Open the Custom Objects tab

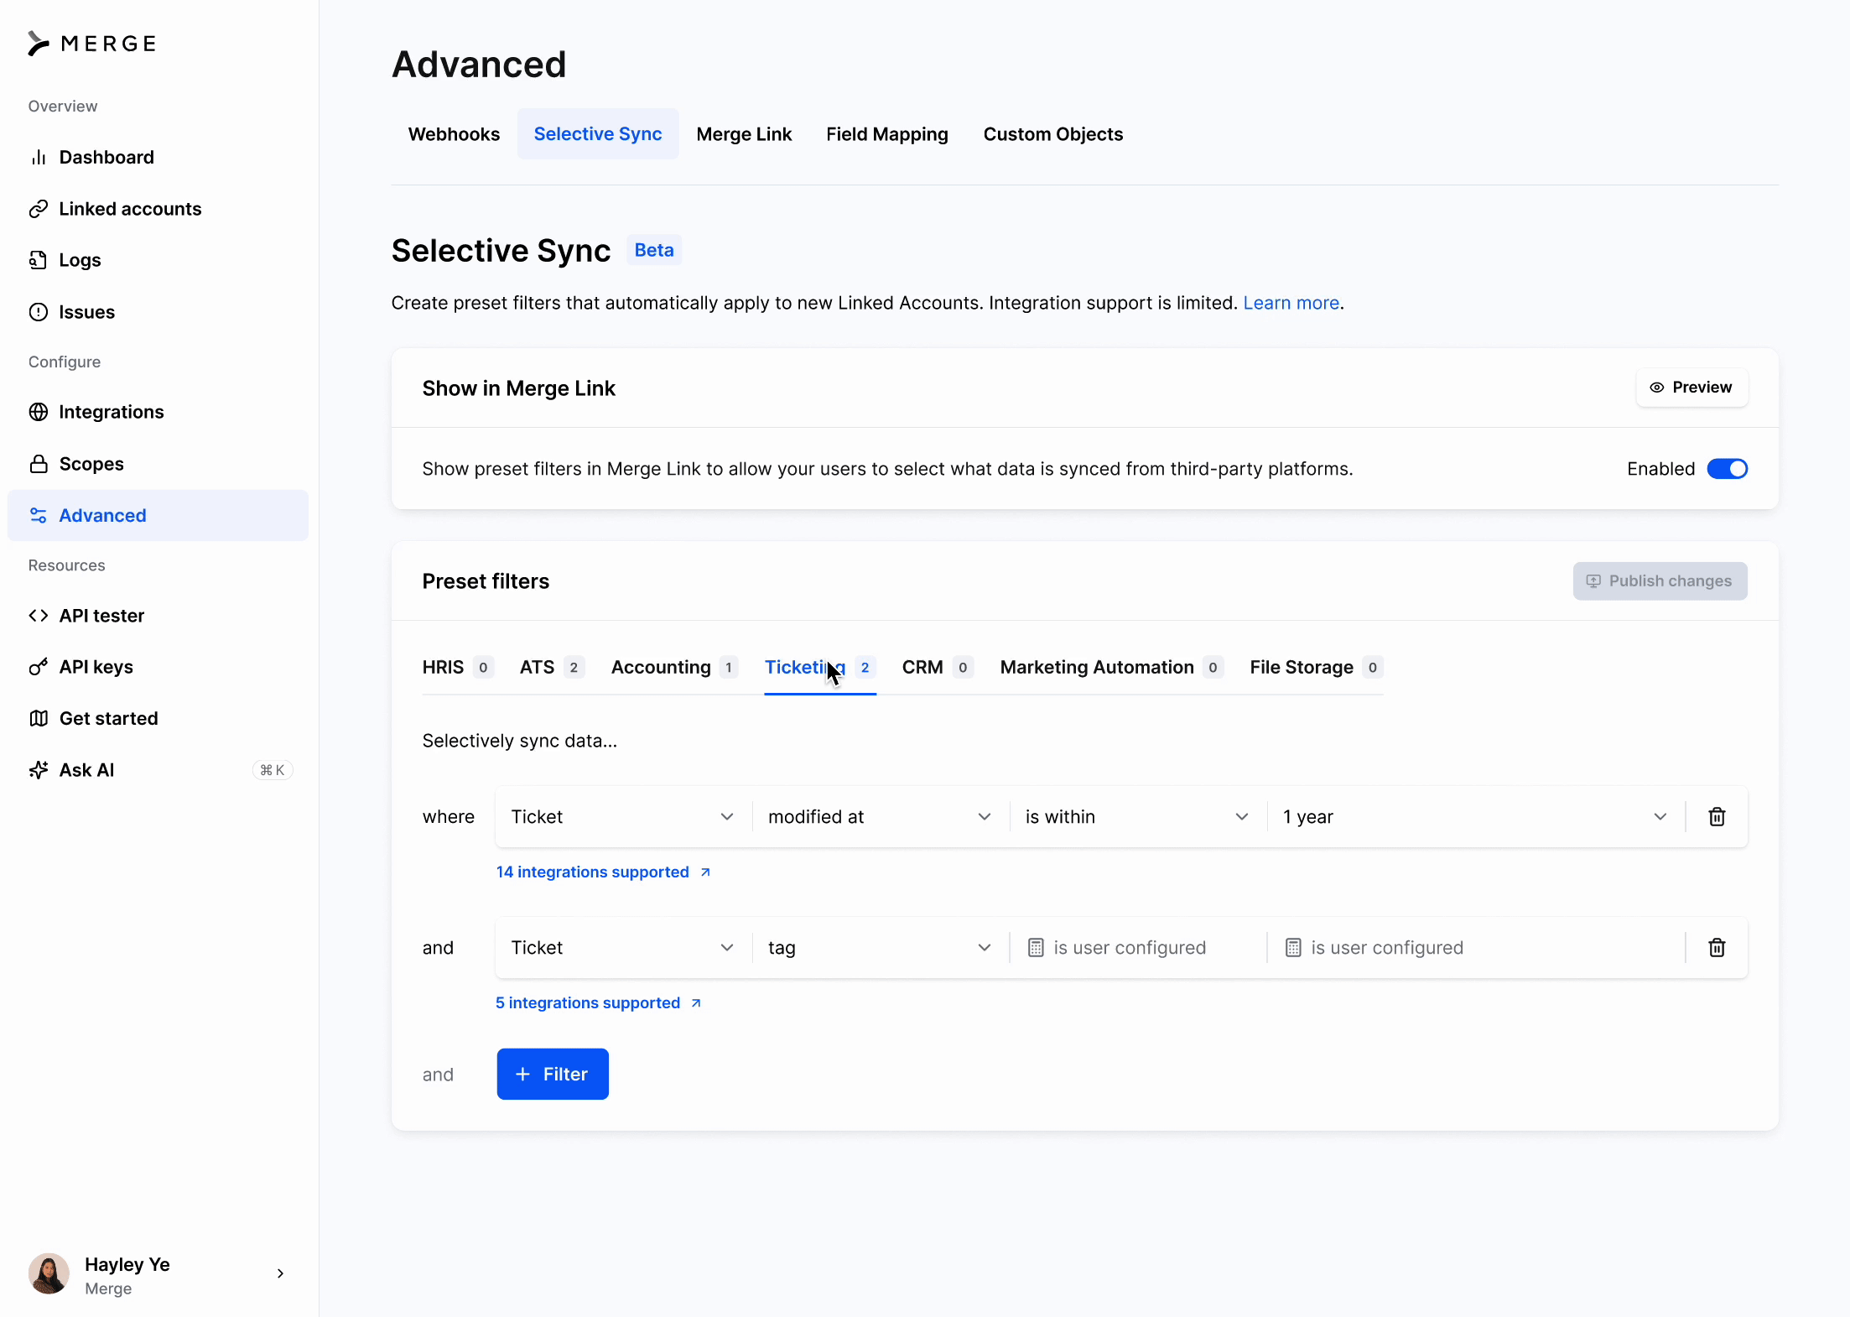coord(1053,134)
